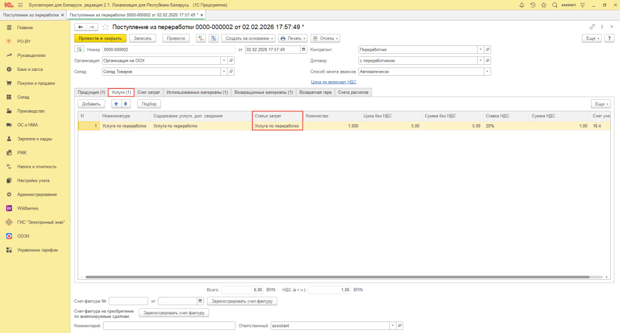The image size is (620, 333).
Task: Click the copy link icon of document
Action: (x=592, y=27)
